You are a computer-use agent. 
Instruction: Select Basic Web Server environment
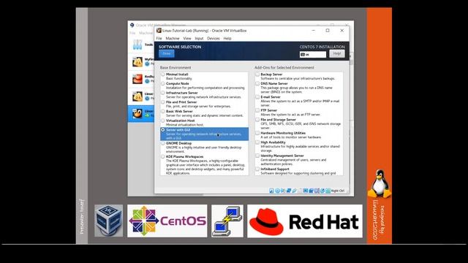(x=163, y=111)
